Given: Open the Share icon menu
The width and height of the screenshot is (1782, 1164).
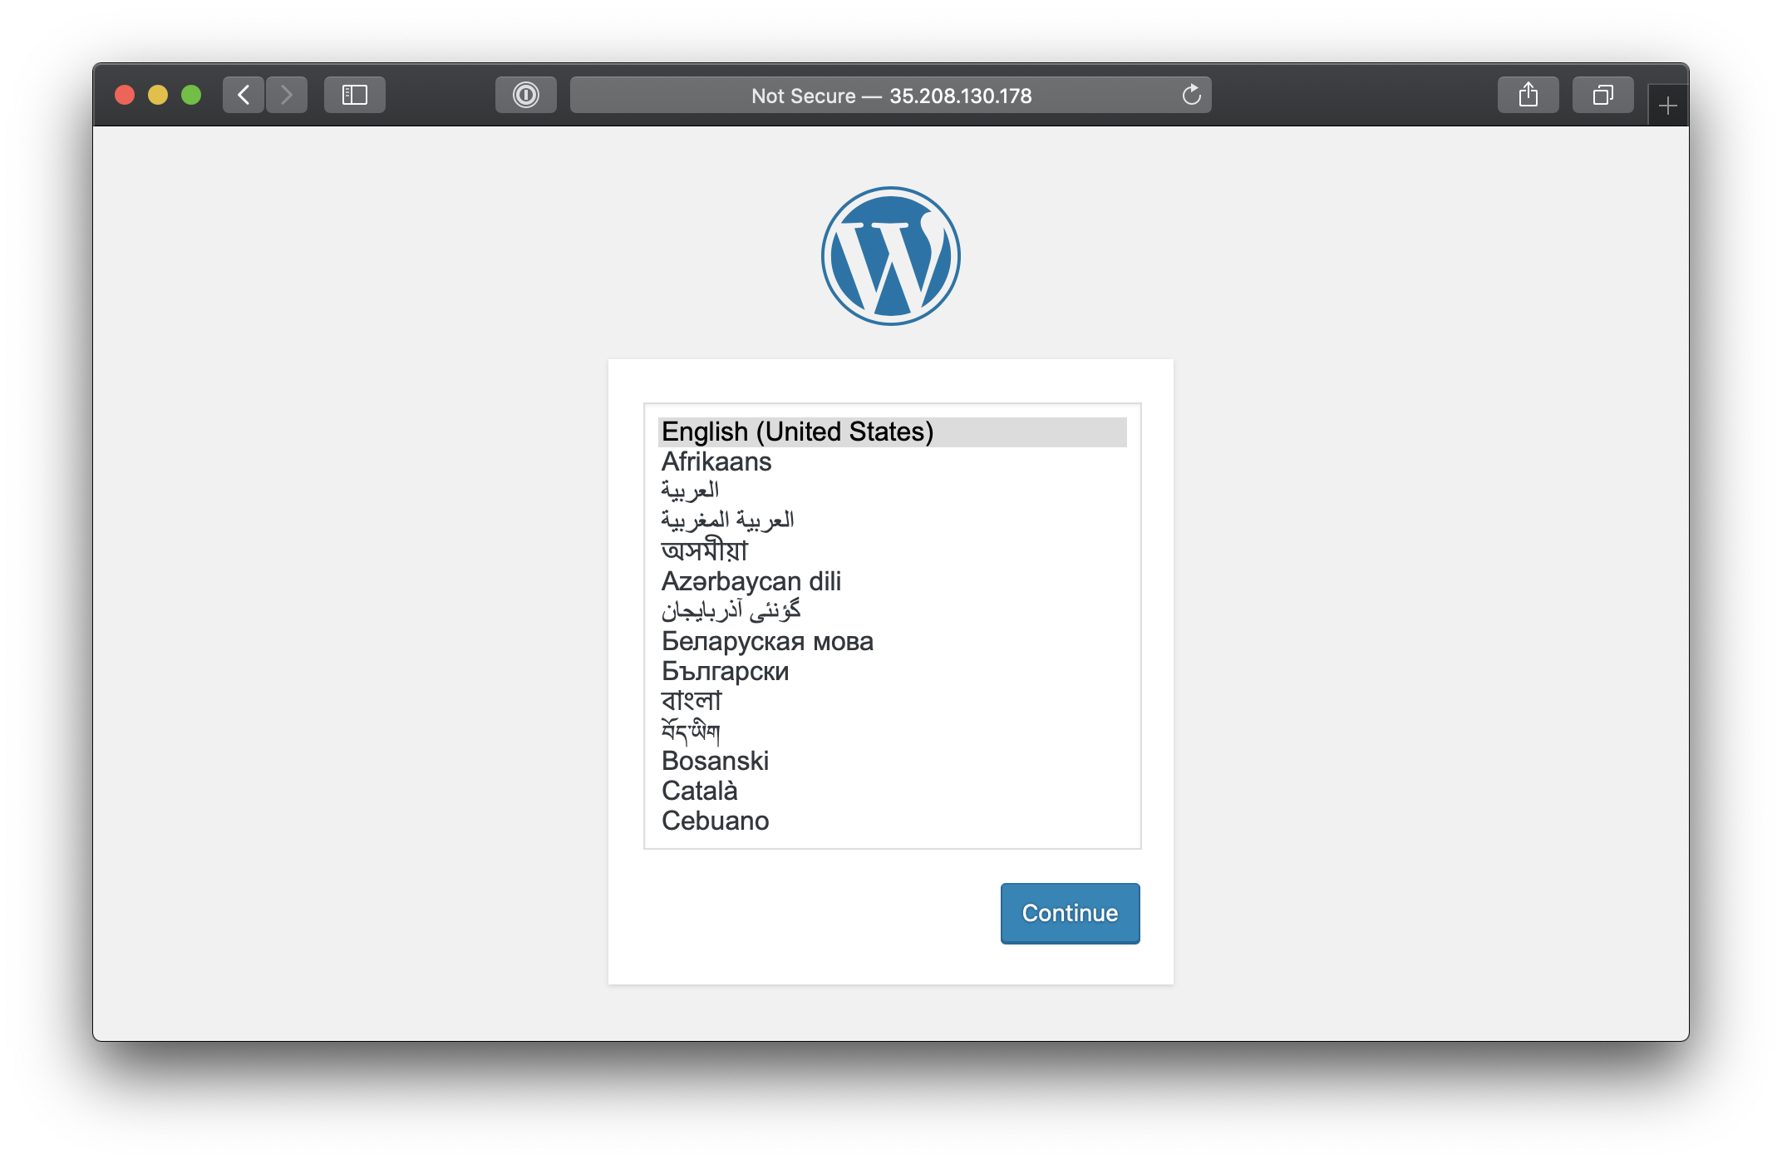Looking at the screenshot, I should tap(1528, 95).
